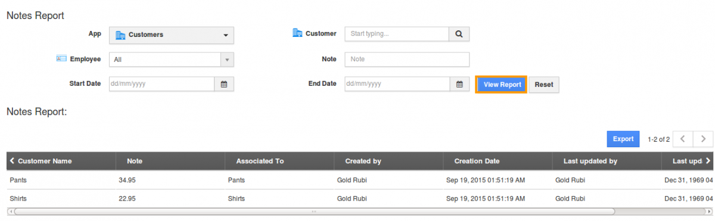Expand the Employee dropdown set to All
Viewport: 715px width, 221px height.
172,60
